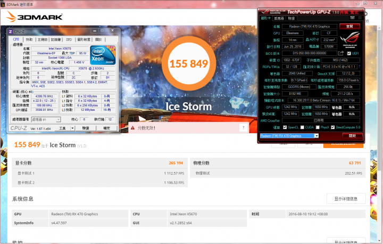Click the 物理测试 result 202.51 FPS
383x244 pixels.
(x=353, y=173)
